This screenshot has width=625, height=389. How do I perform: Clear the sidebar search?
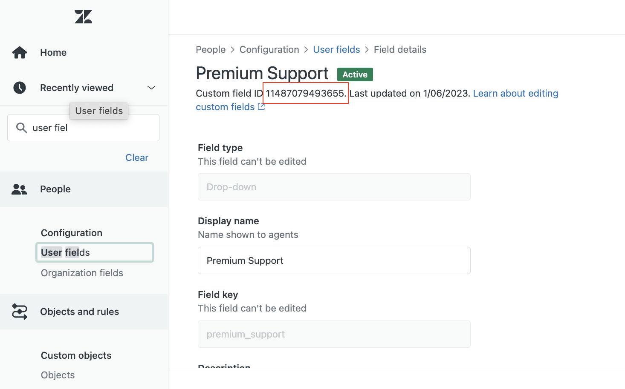pyautogui.click(x=136, y=157)
